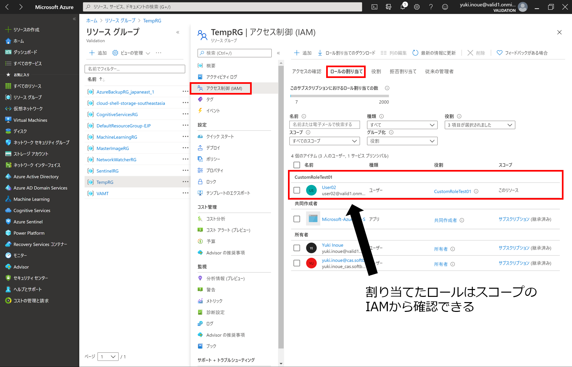Viewport: 572px width, 367px height.
Task: Go back with the left arrow
Action: point(7,7)
